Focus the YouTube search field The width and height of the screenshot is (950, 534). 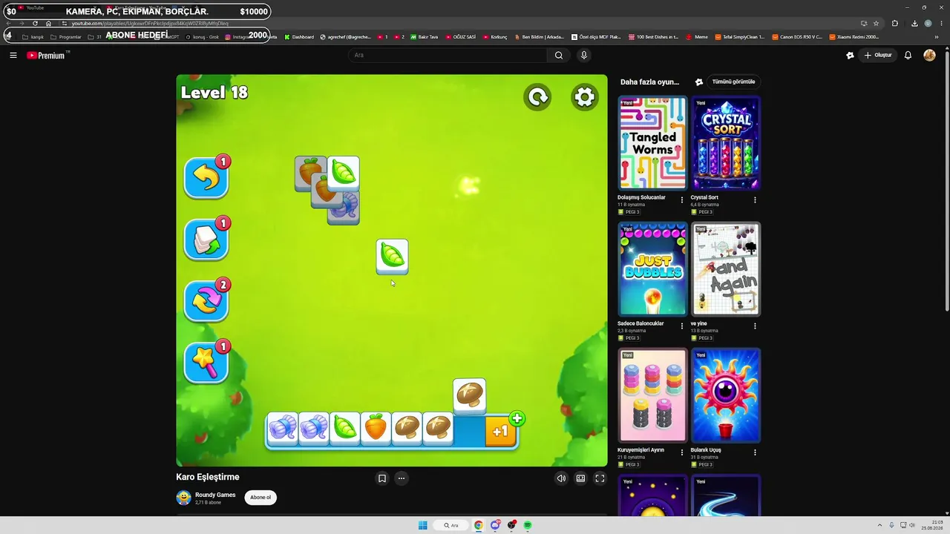(448, 55)
